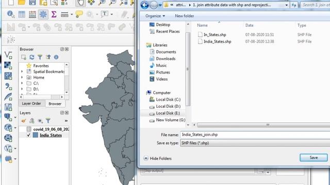Screen dimensions: 330x185
Task: Open the layer styling brush icon
Action: coord(24,121)
